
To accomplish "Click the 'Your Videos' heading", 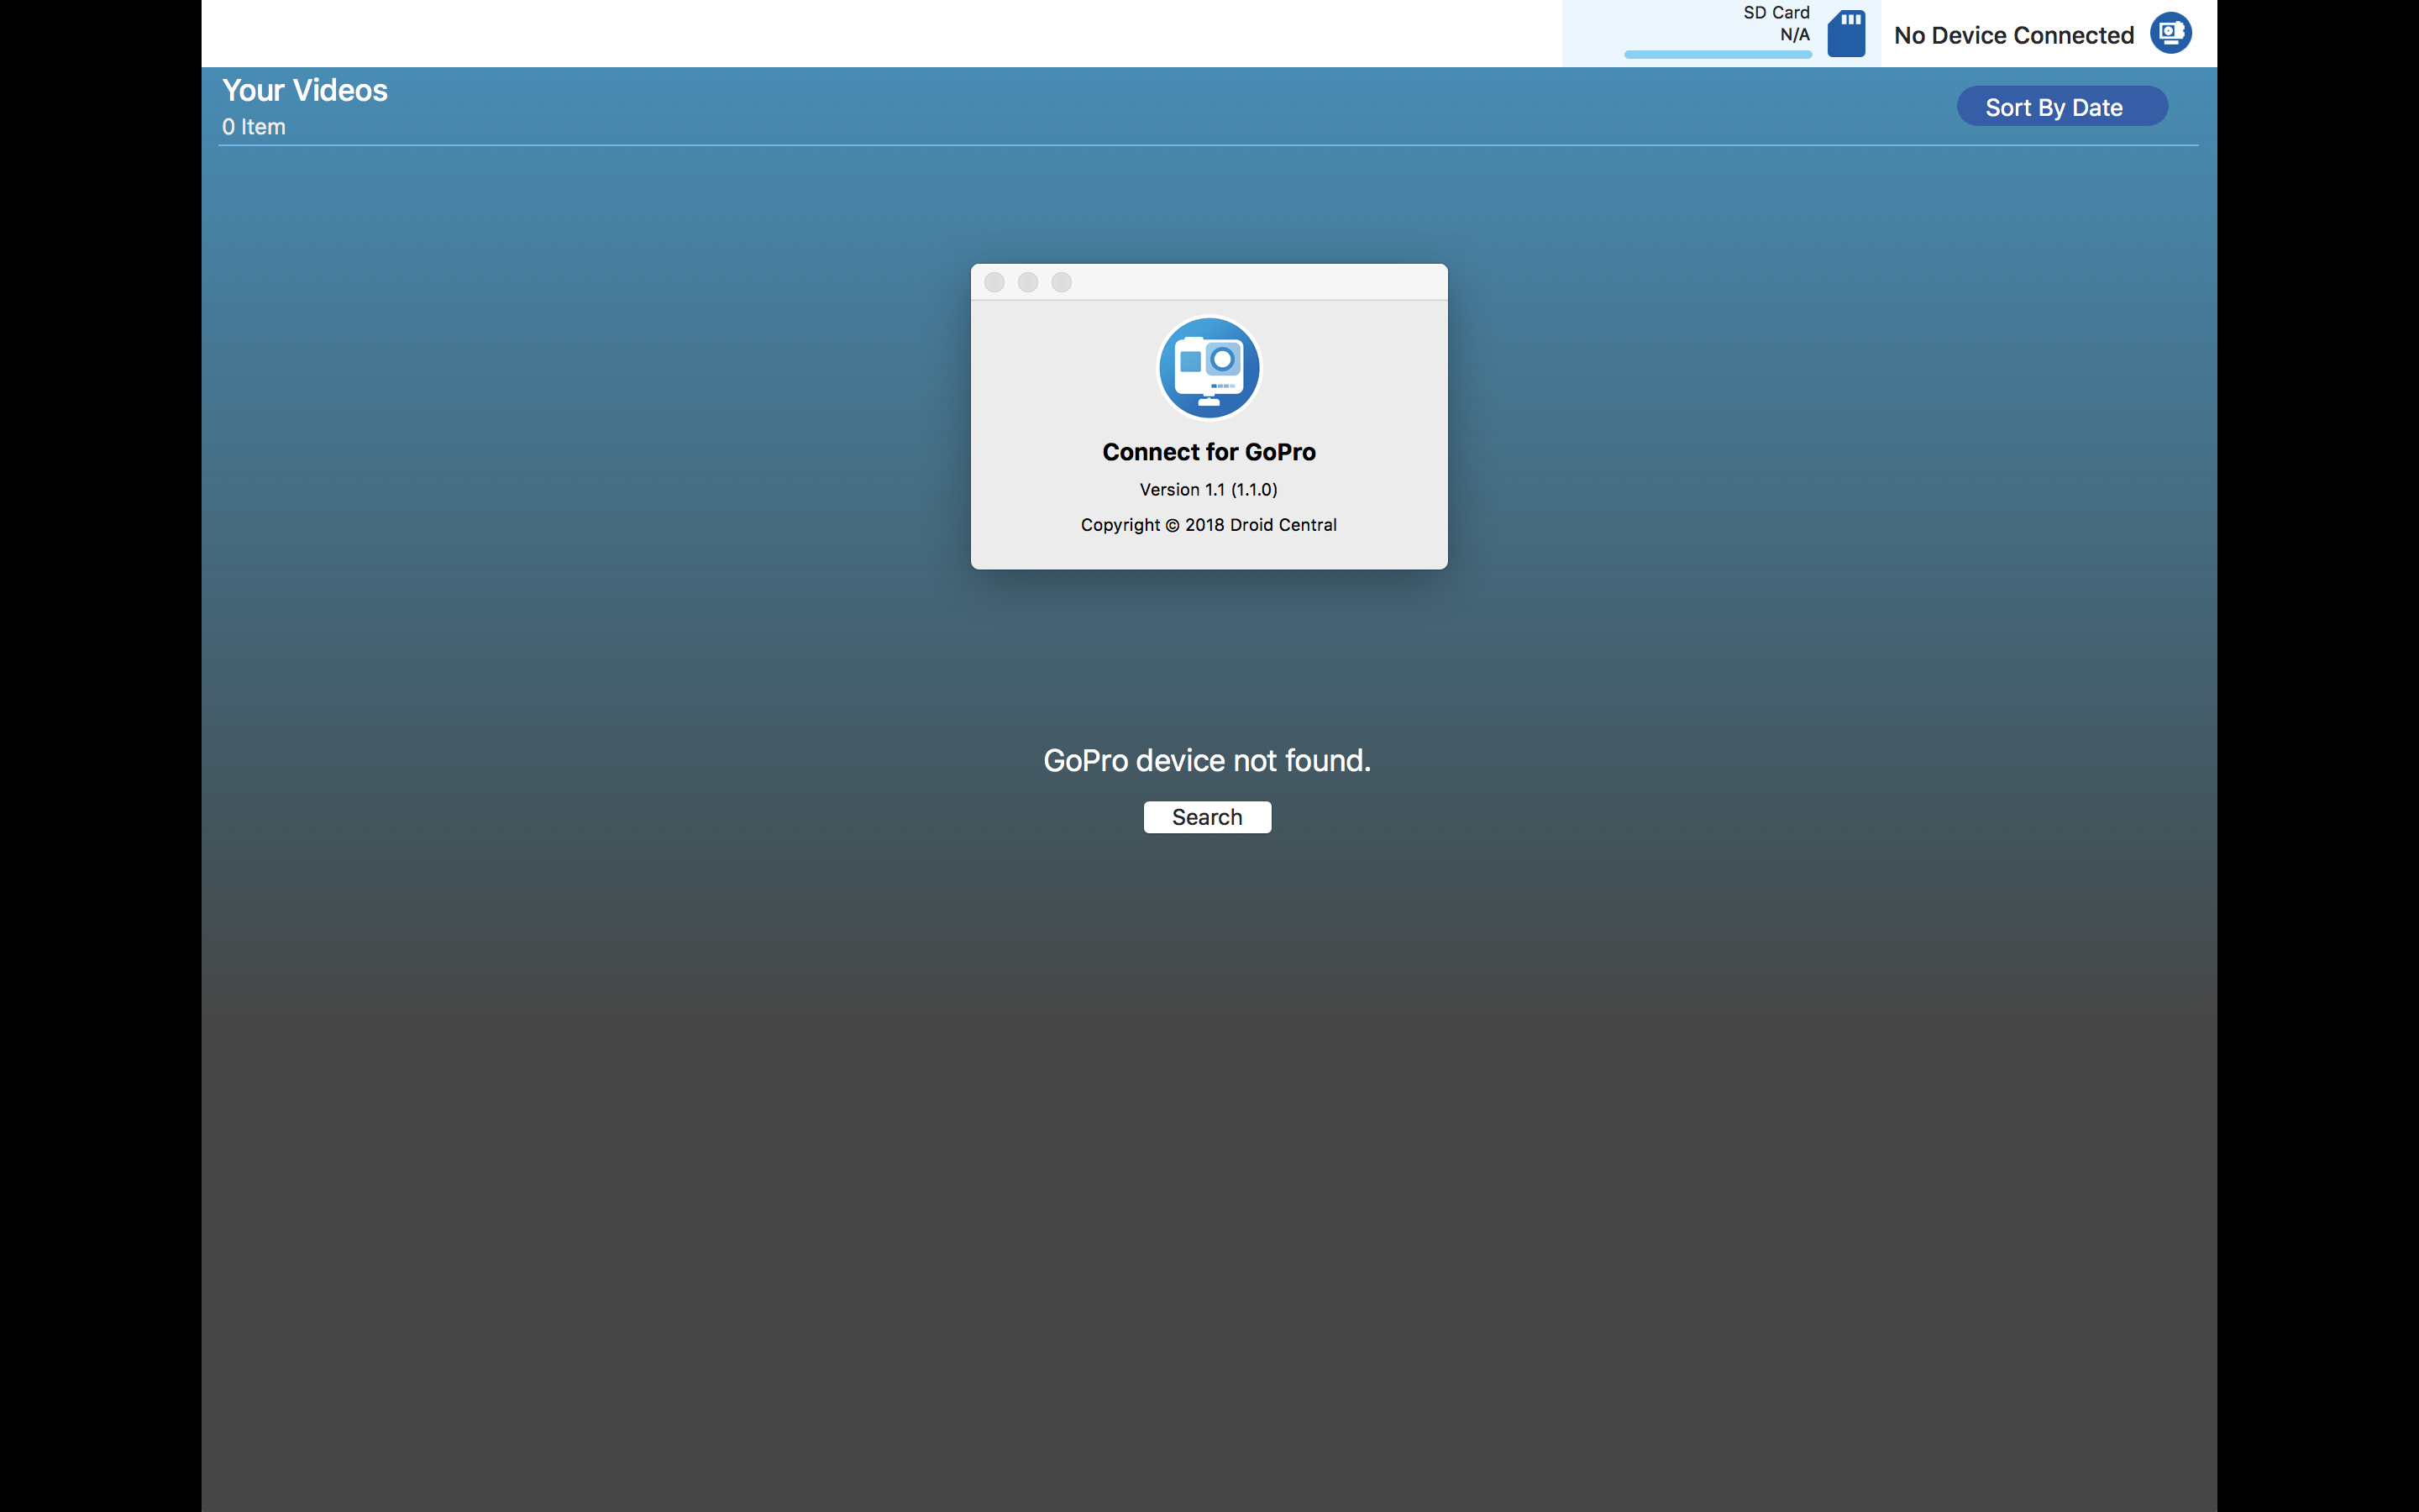I will (x=305, y=90).
